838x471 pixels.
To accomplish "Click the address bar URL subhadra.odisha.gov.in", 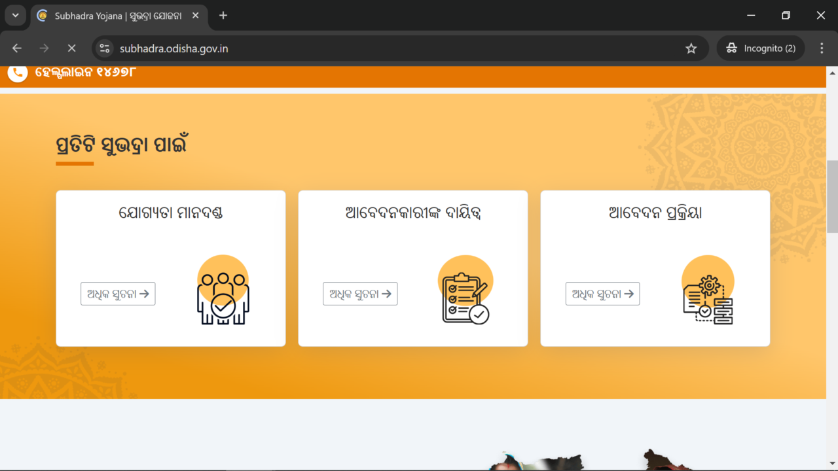I will 174,48.
